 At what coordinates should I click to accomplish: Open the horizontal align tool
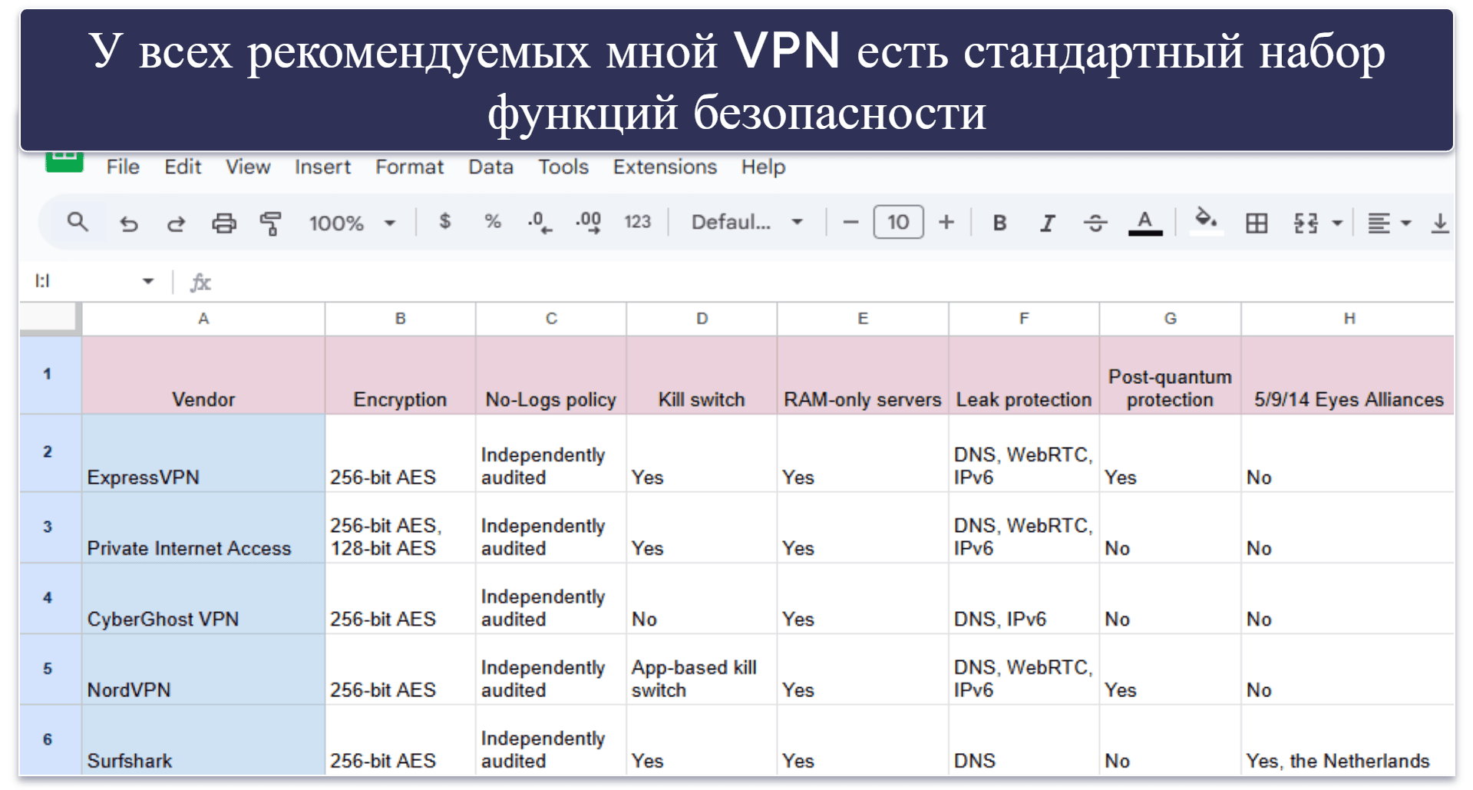1379,223
